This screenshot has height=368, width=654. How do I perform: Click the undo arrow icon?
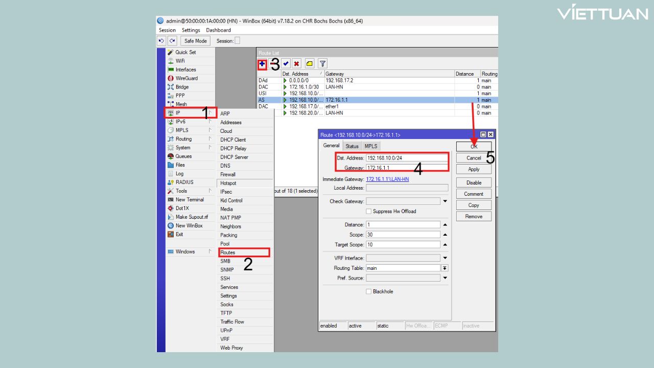tap(162, 41)
